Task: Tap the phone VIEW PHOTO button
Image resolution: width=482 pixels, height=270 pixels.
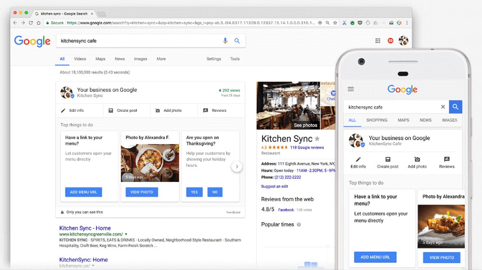Action: click(x=442, y=257)
